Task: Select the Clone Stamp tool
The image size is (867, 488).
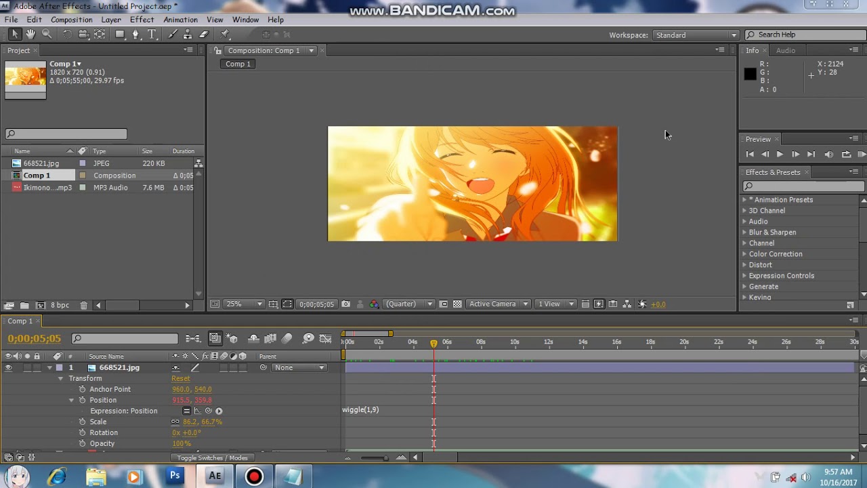Action: 188,35
